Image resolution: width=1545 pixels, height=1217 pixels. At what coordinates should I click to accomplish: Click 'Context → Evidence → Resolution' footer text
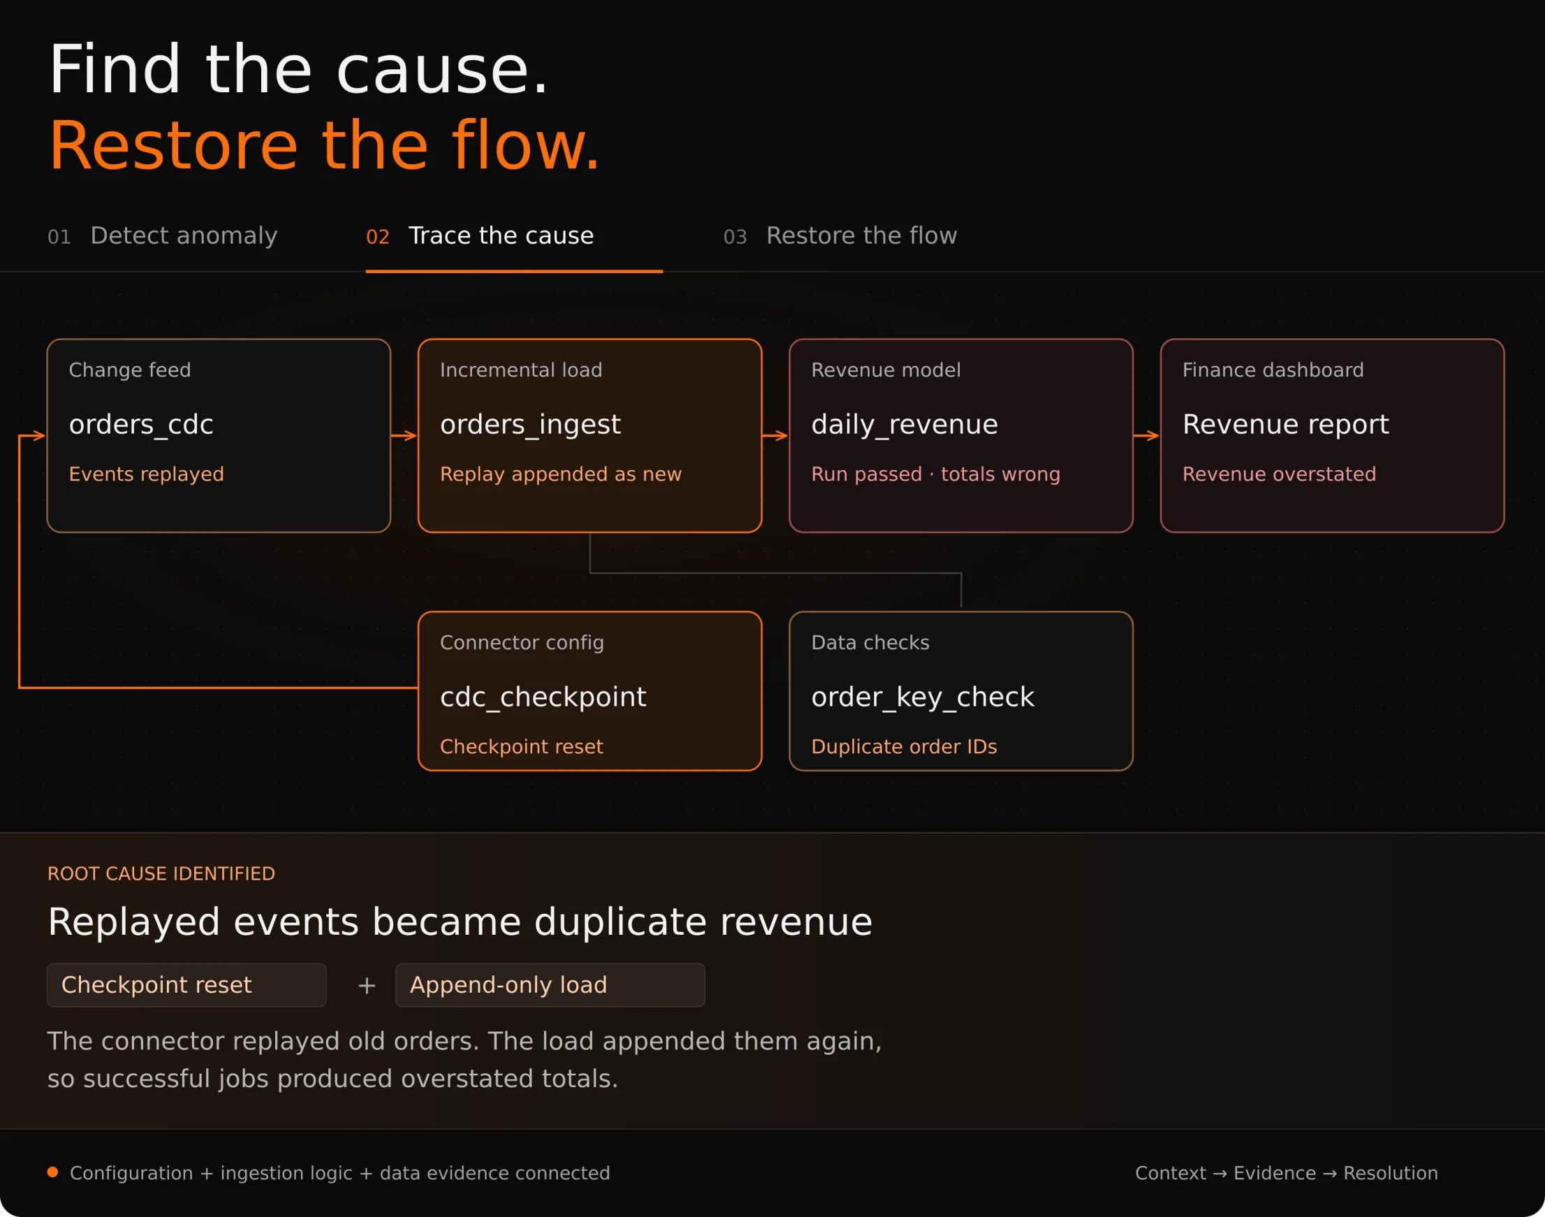point(1287,1173)
